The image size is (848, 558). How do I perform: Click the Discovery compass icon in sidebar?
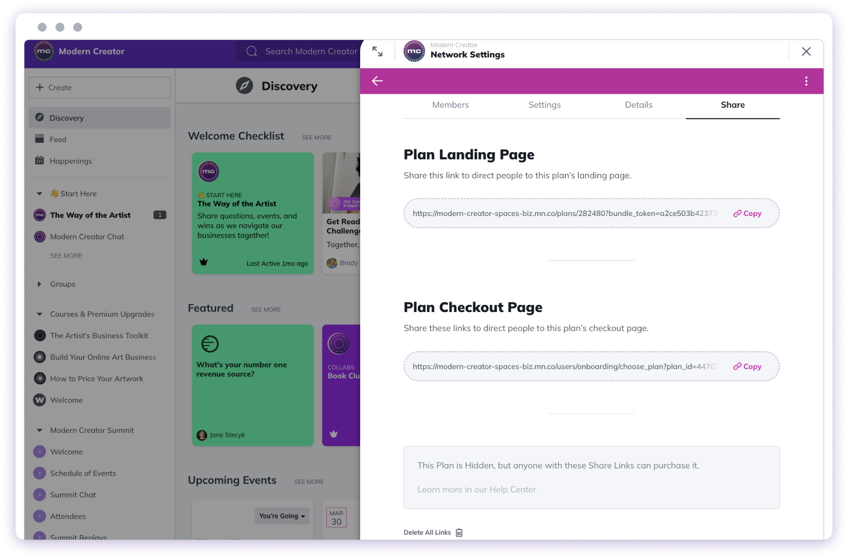(x=39, y=117)
